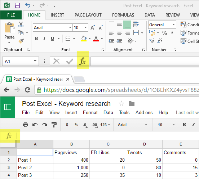This screenshot has height=179, width=199.
Task: Close the Post Excel browser tab
Action: pyautogui.click(x=68, y=79)
